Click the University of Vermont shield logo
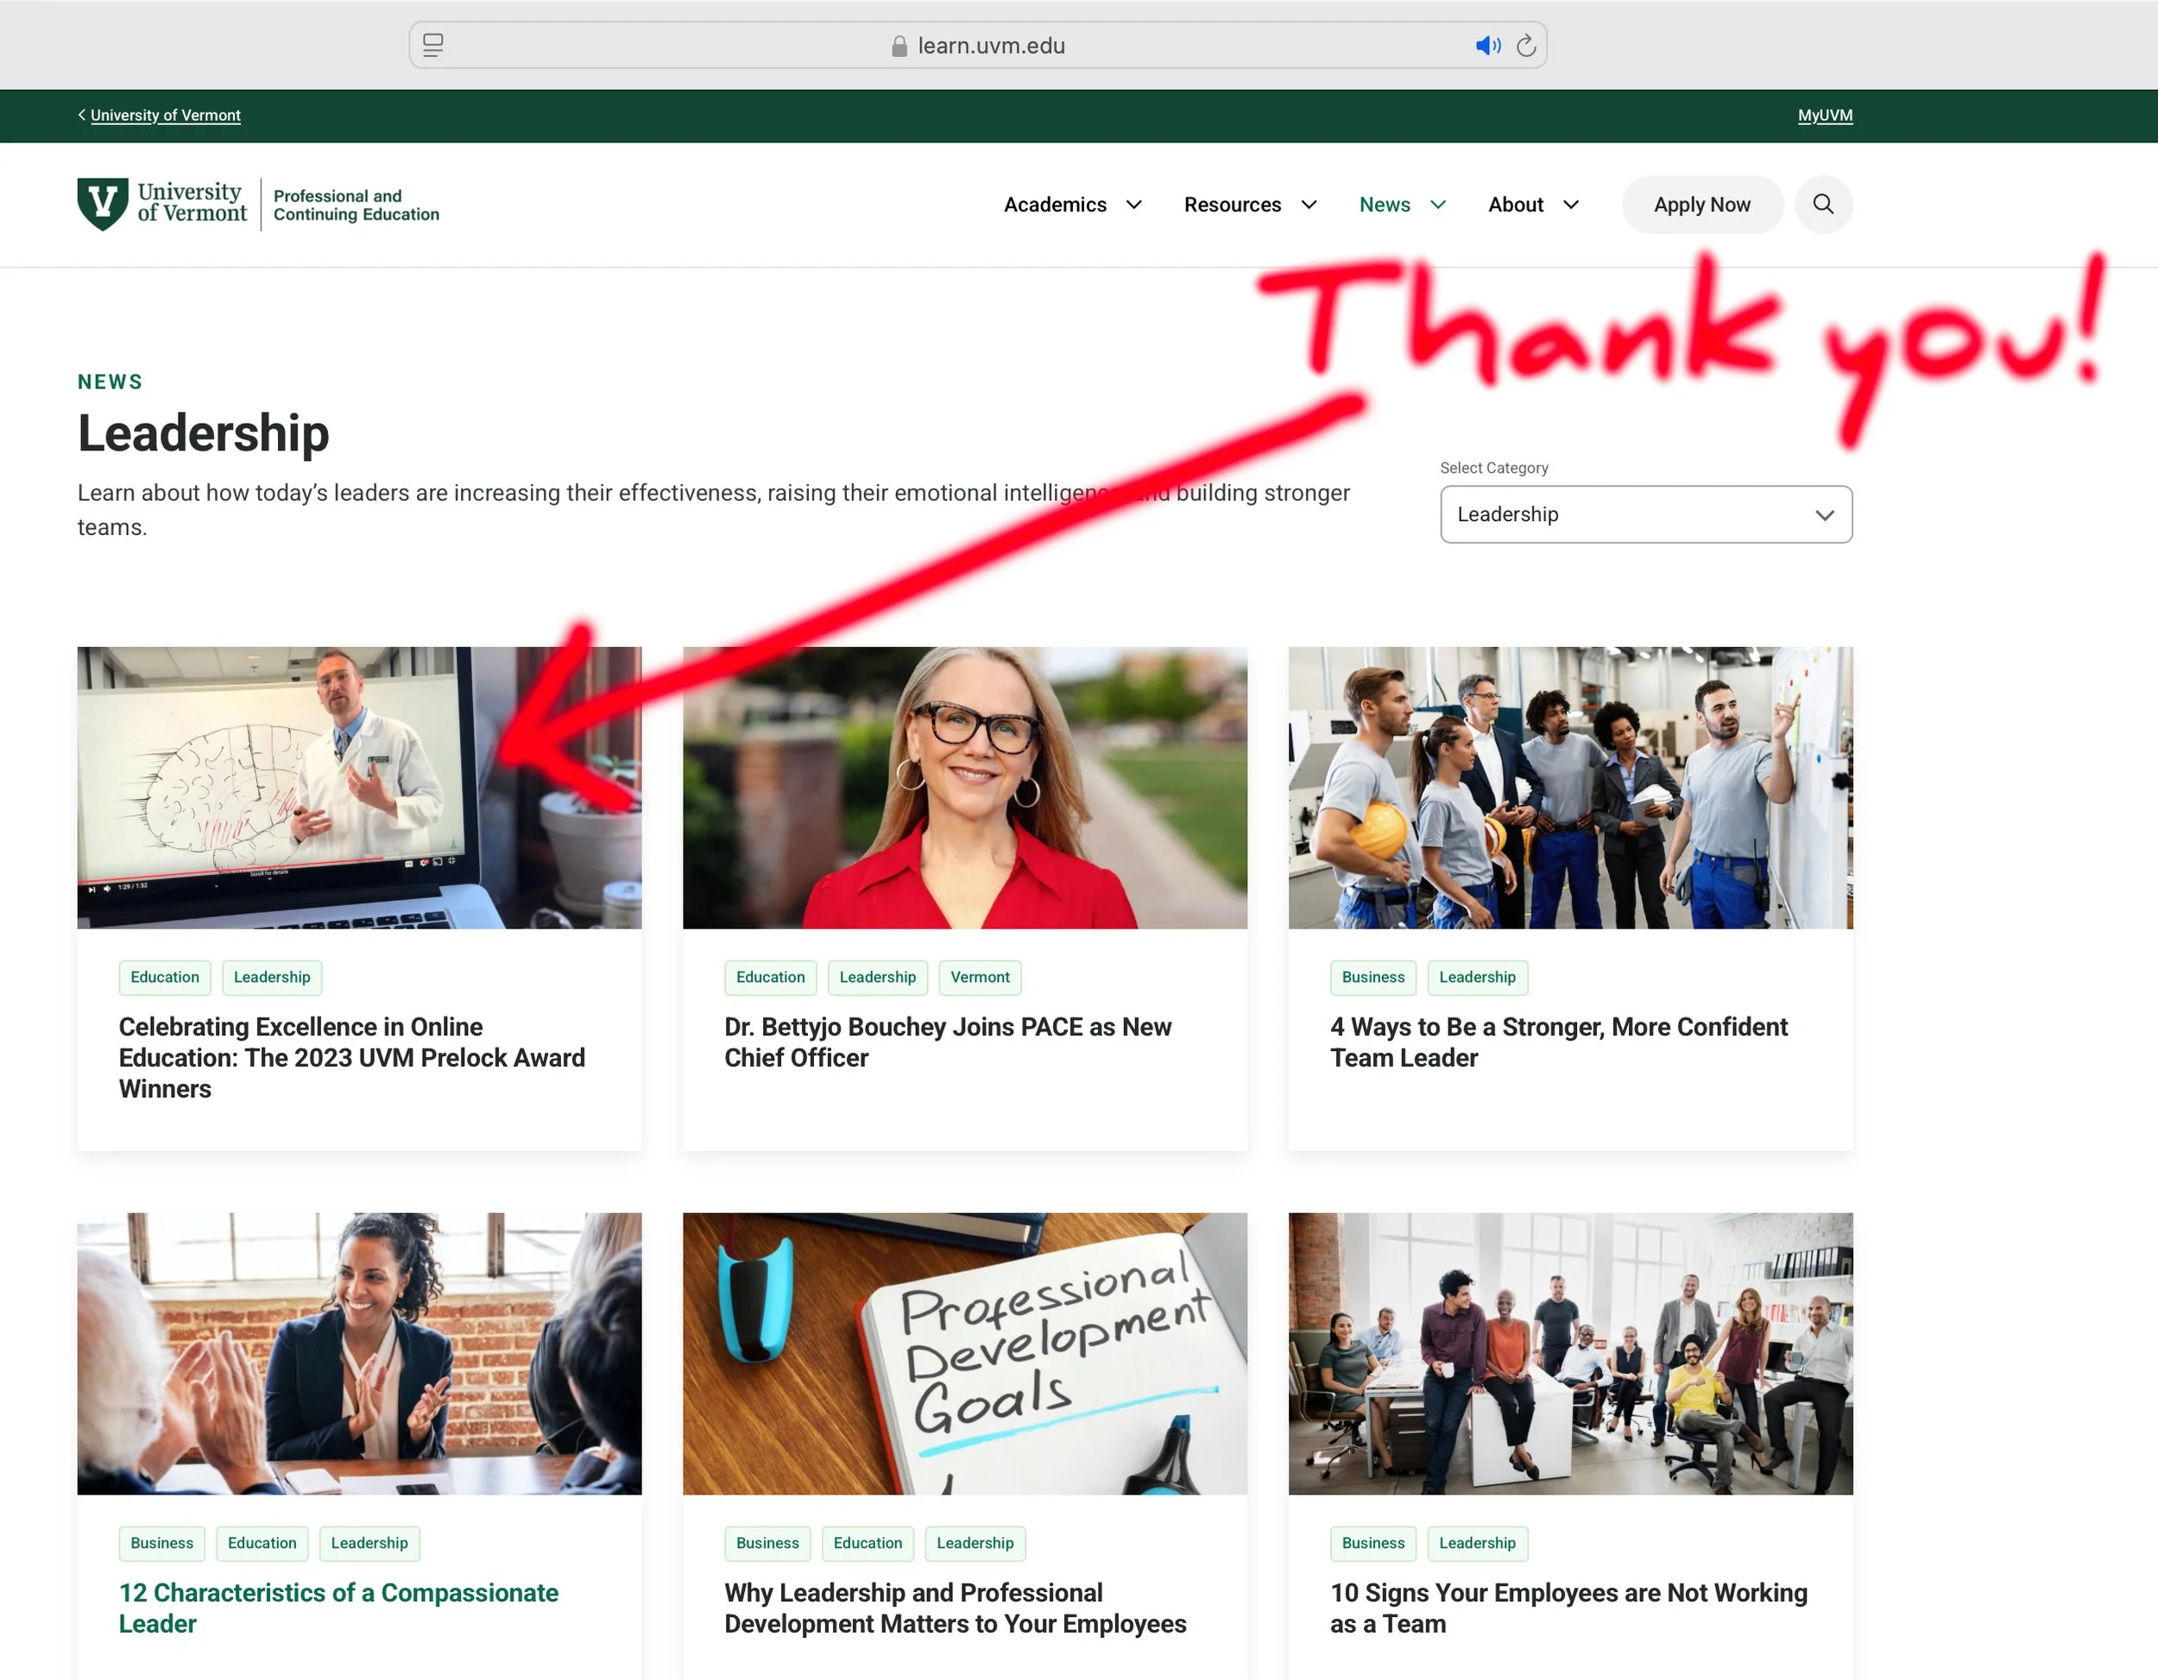Viewport: 2158px width, 1680px height. pyautogui.click(x=103, y=204)
